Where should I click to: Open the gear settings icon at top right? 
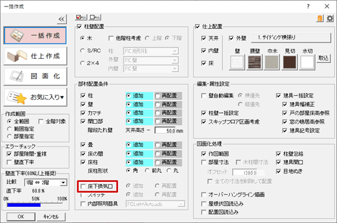[x=330, y=18]
